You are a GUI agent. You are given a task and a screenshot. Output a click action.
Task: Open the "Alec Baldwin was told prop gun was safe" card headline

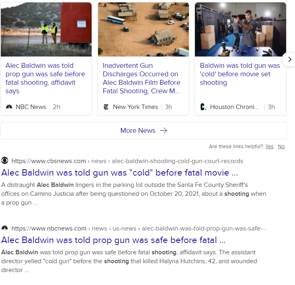pos(45,78)
